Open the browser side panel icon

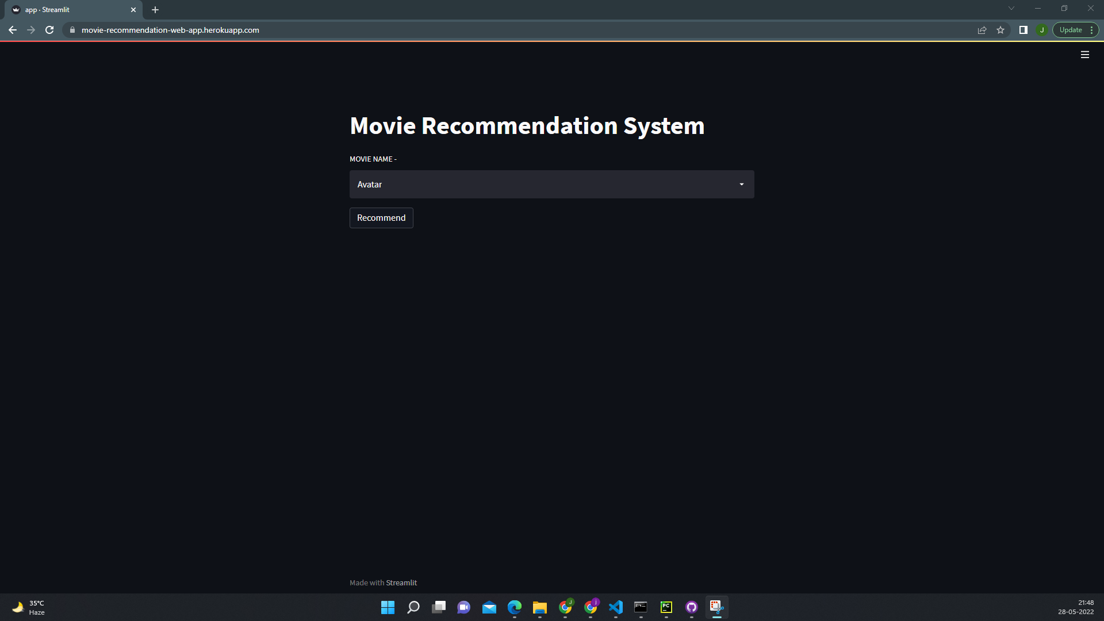coord(1023,30)
